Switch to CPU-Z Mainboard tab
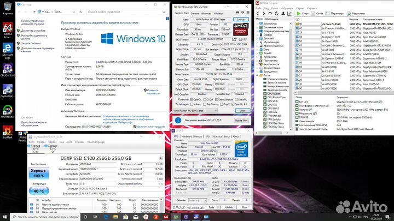 (x=187, y=136)
